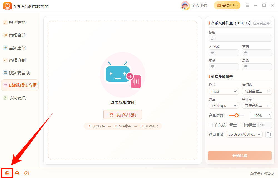Open the 采样率 dropdown
The width and height of the screenshot is (278, 178).
[257, 105]
